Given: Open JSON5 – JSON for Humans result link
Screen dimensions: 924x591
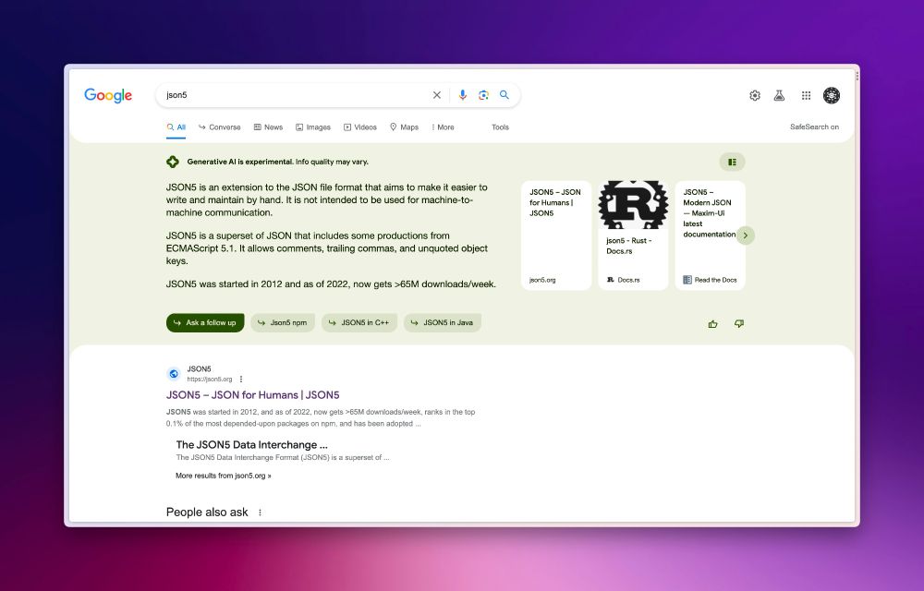Looking at the screenshot, I should [253, 395].
